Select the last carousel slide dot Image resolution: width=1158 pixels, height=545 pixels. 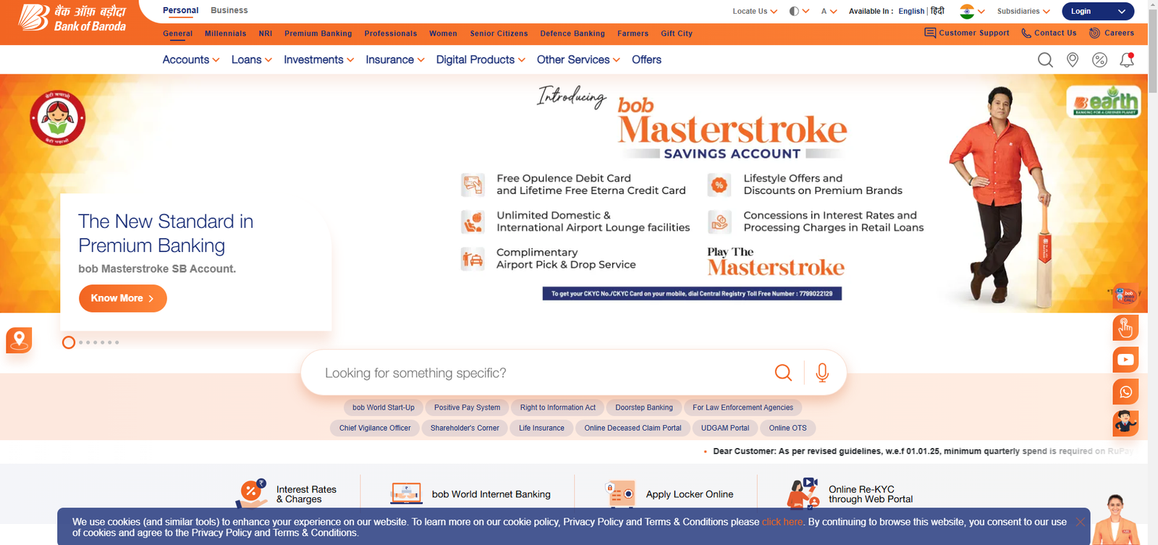click(117, 342)
